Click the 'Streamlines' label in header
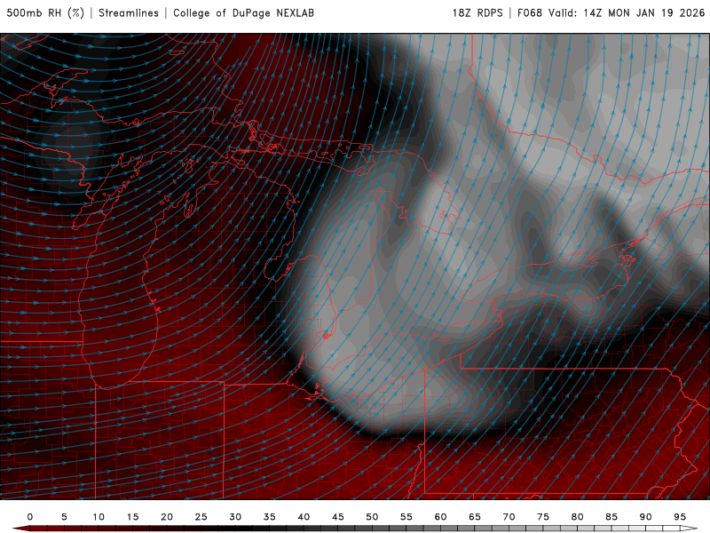This screenshot has height=533, width=710. click(129, 13)
